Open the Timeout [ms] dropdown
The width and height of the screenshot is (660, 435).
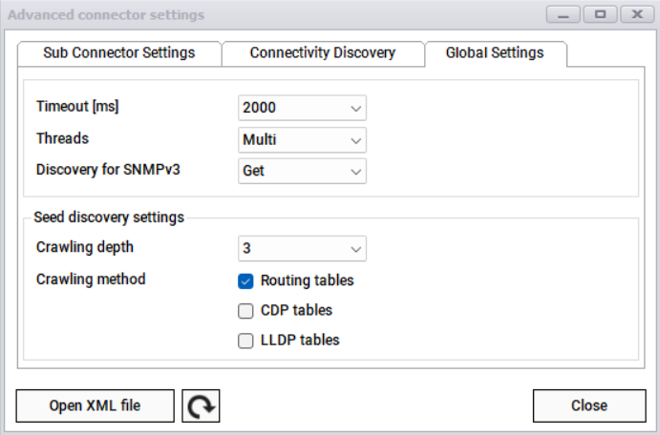[302, 108]
